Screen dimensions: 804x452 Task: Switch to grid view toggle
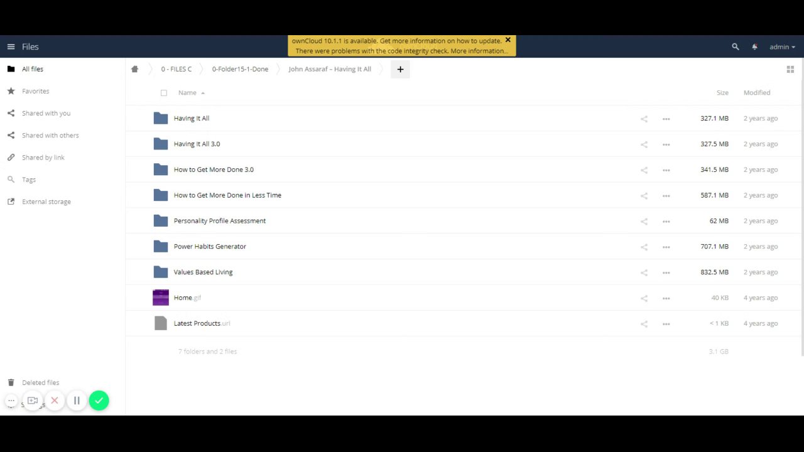(790, 69)
